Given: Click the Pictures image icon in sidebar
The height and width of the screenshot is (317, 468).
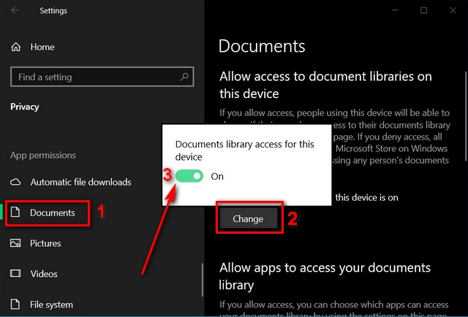Looking at the screenshot, I should pyautogui.click(x=16, y=243).
